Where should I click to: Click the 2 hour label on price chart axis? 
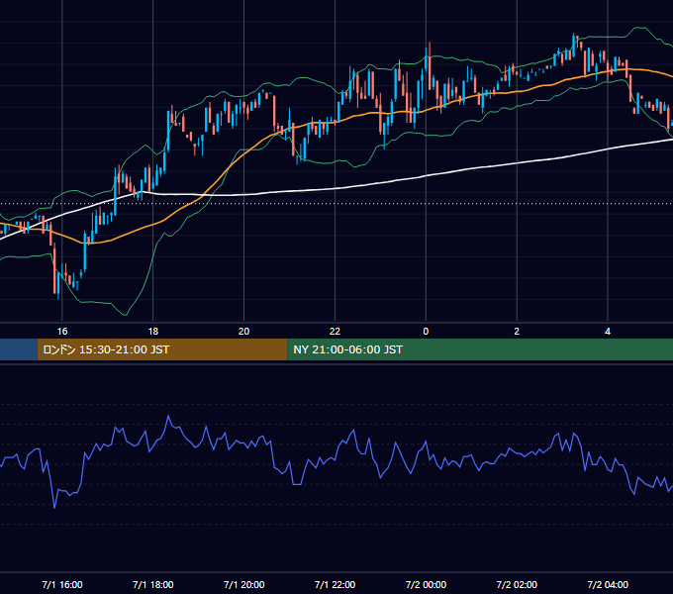(517, 331)
